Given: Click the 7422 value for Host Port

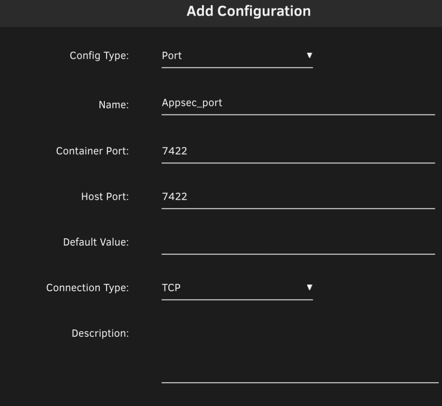Looking at the screenshot, I should (x=174, y=197).
